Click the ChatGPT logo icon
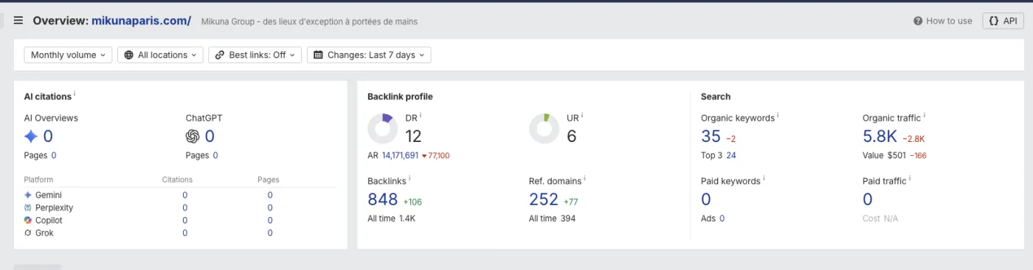Screen dimensions: 1033x270 coord(193,136)
